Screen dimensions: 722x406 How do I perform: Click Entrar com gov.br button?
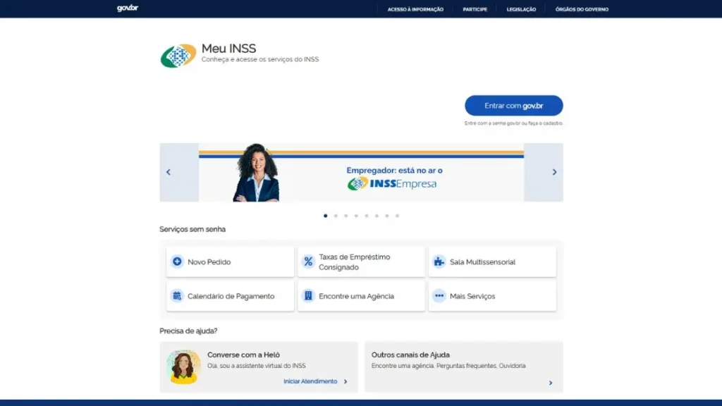click(x=514, y=106)
